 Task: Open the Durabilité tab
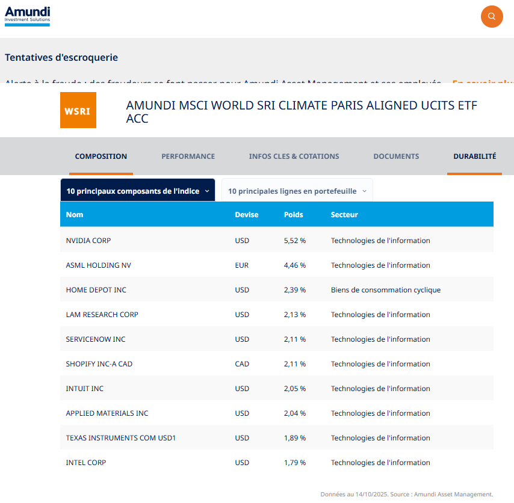coord(474,156)
